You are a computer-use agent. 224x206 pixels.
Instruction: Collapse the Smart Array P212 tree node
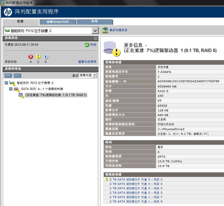pyautogui.click(x=6, y=83)
